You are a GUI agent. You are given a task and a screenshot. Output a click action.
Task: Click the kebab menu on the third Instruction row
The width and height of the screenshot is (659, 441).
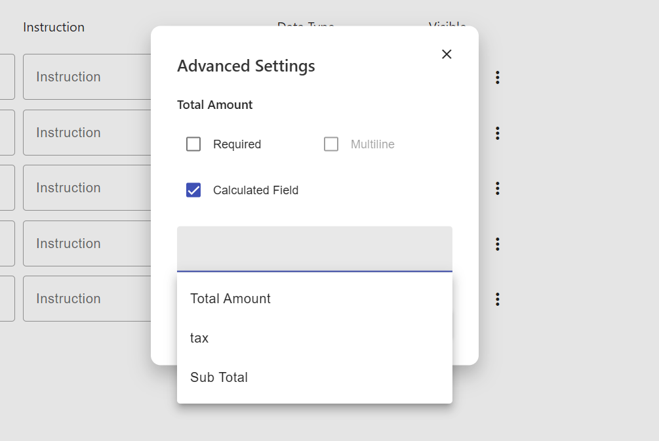497,188
